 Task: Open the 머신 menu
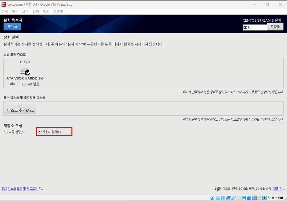(15, 12)
